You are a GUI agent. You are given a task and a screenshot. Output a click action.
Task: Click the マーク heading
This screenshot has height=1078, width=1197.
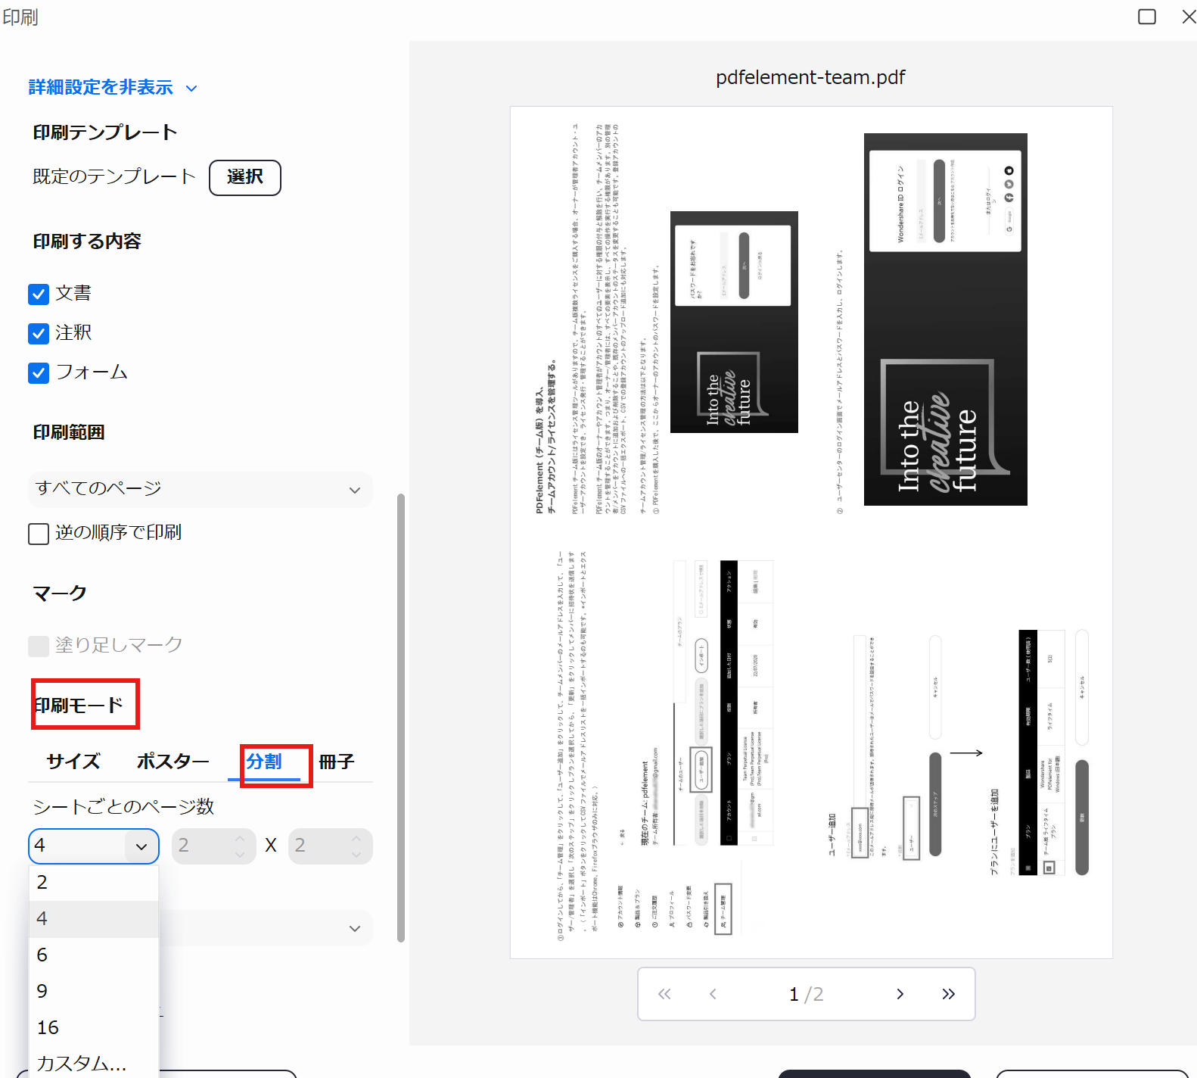pos(60,593)
